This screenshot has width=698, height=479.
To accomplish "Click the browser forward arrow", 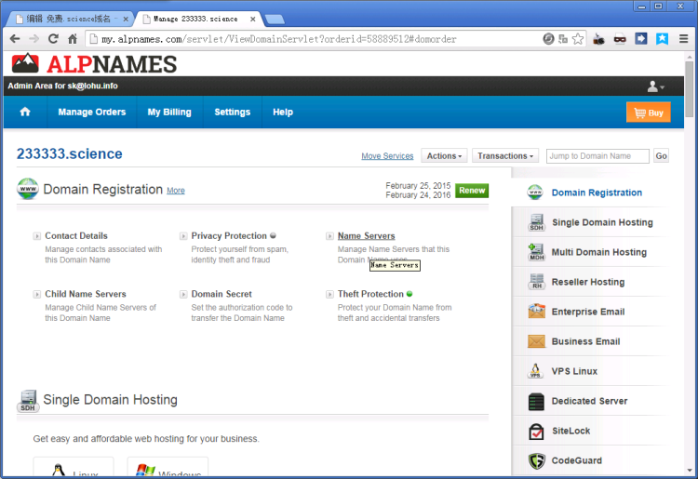I will click(x=34, y=39).
